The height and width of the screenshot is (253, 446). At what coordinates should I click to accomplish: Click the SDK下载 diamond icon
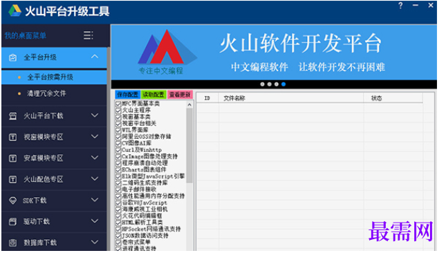(x=13, y=200)
